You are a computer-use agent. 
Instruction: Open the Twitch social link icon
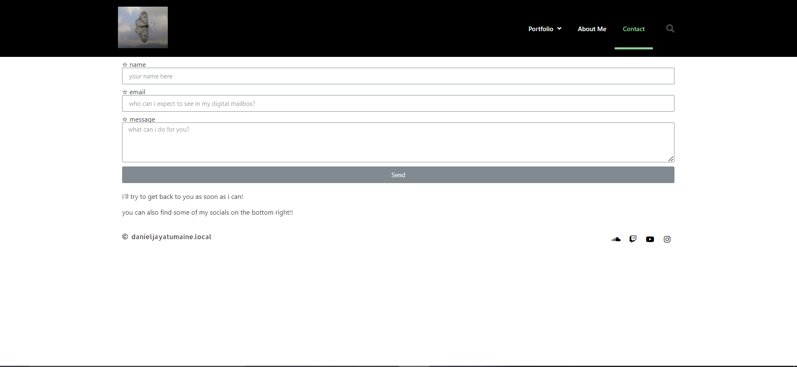633,239
